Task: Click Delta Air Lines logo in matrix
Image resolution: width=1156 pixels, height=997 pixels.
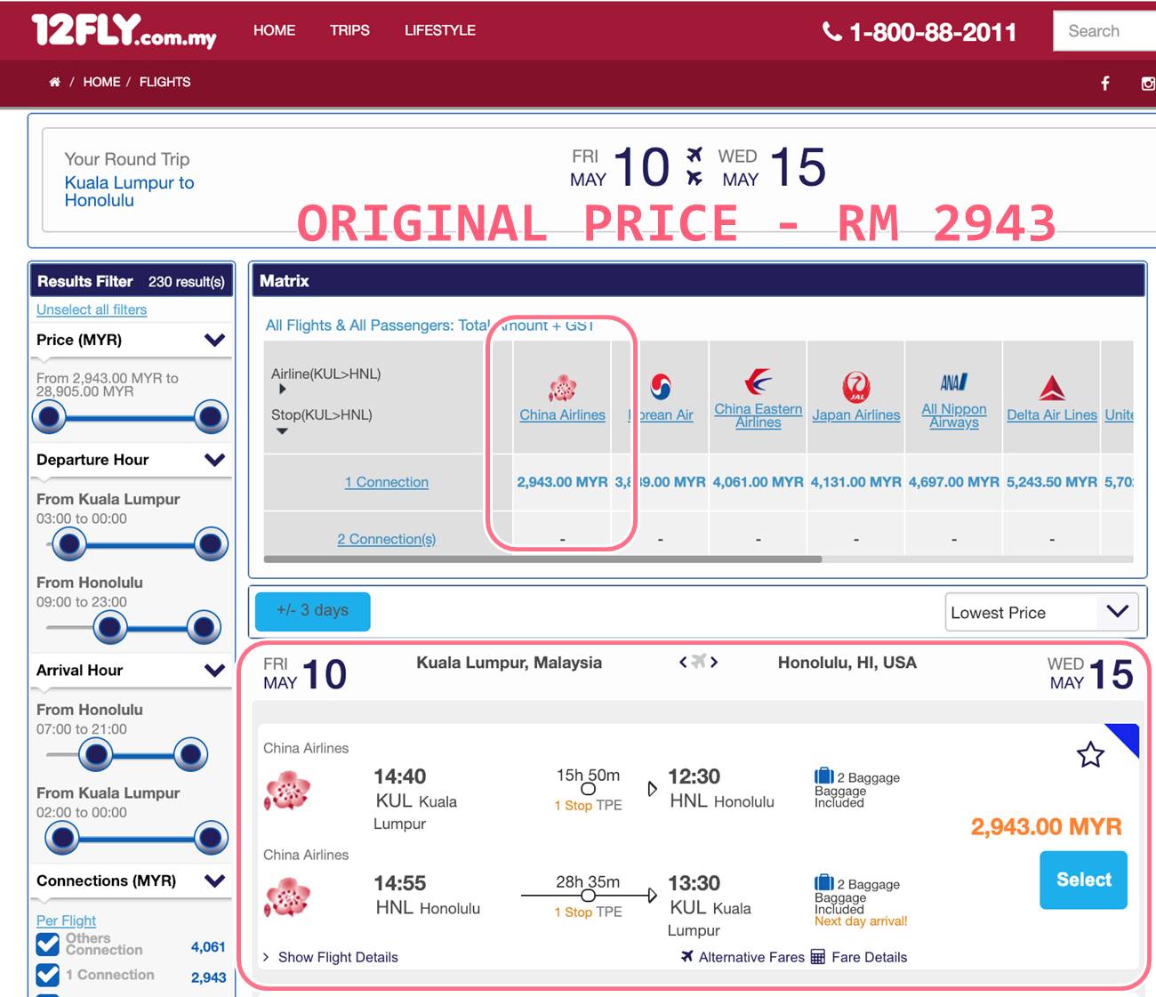Action: [1052, 388]
